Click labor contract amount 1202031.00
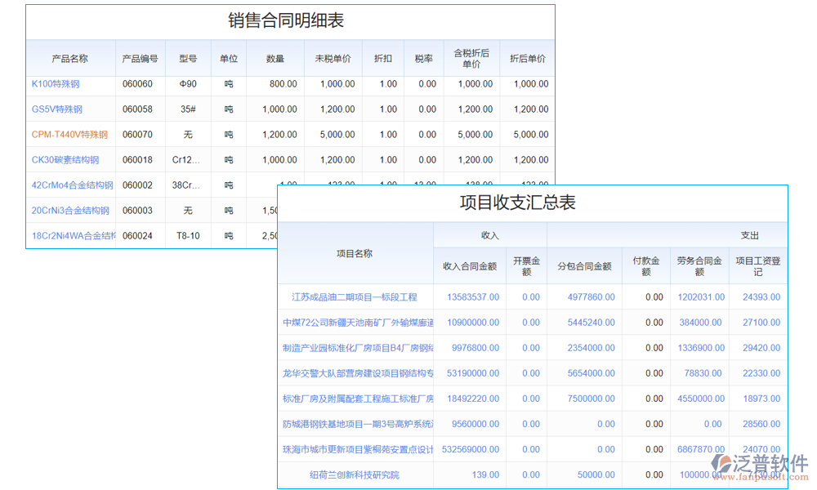 (701, 297)
